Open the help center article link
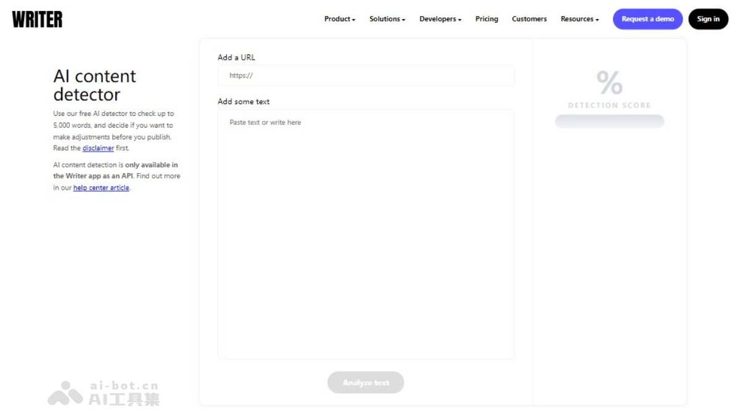Screen dimensions: 740x416 (101, 187)
